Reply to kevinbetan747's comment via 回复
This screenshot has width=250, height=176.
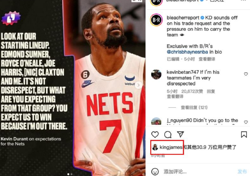[211, 91]
